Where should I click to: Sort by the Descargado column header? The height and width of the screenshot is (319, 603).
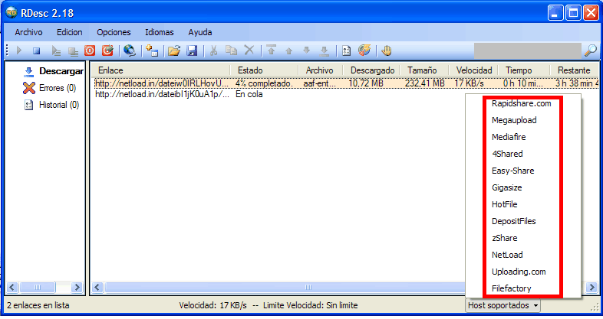pyautogui.click(x=372, y=70)
